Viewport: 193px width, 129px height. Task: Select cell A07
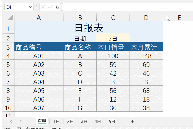pos(39,107)
